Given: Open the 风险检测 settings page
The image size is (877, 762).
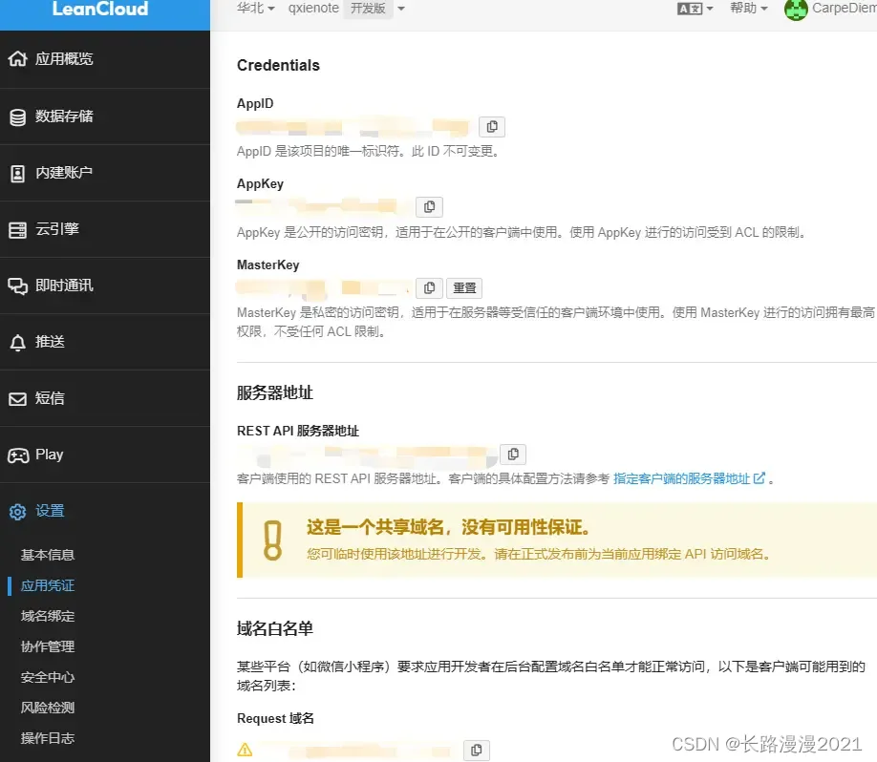Looking at the screenshot, I should tap(48, 708).
